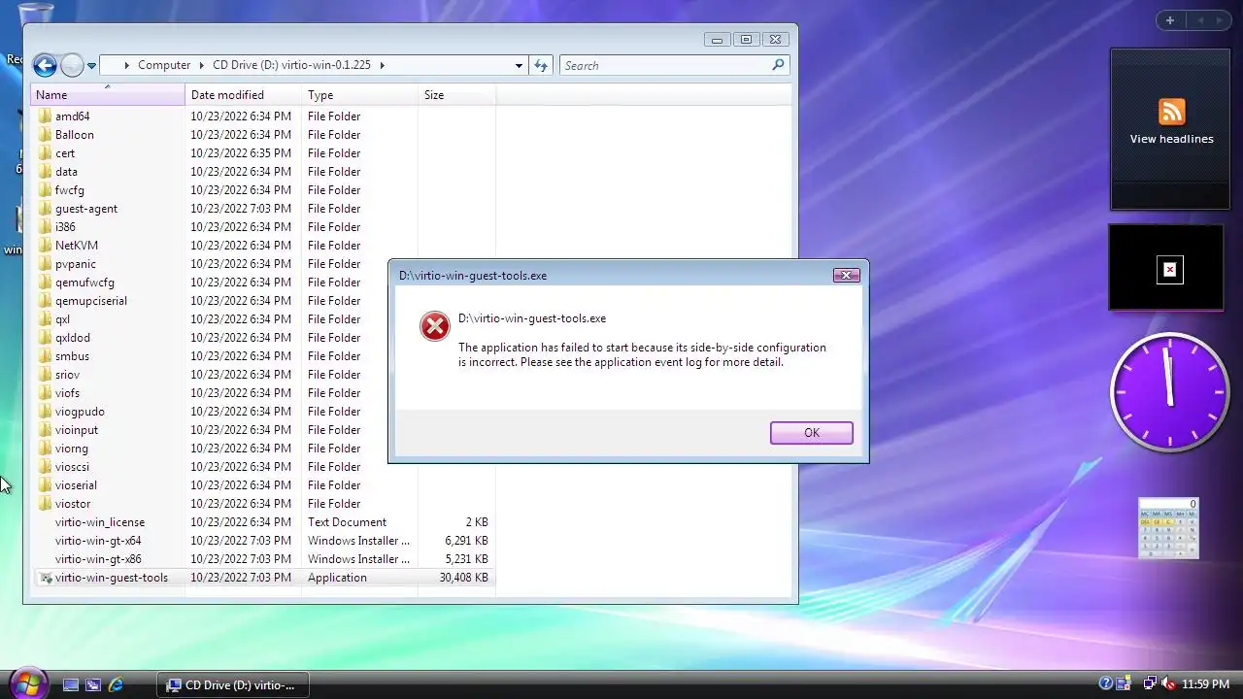
Task: Sort by the Size column header
Action: click(x=456, y=95)
